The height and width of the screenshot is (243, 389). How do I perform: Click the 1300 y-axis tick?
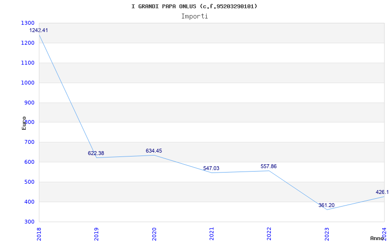pyautogui.click(x=28, y=23)
